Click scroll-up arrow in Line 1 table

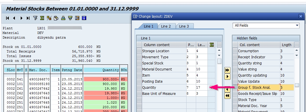[219, 50]
